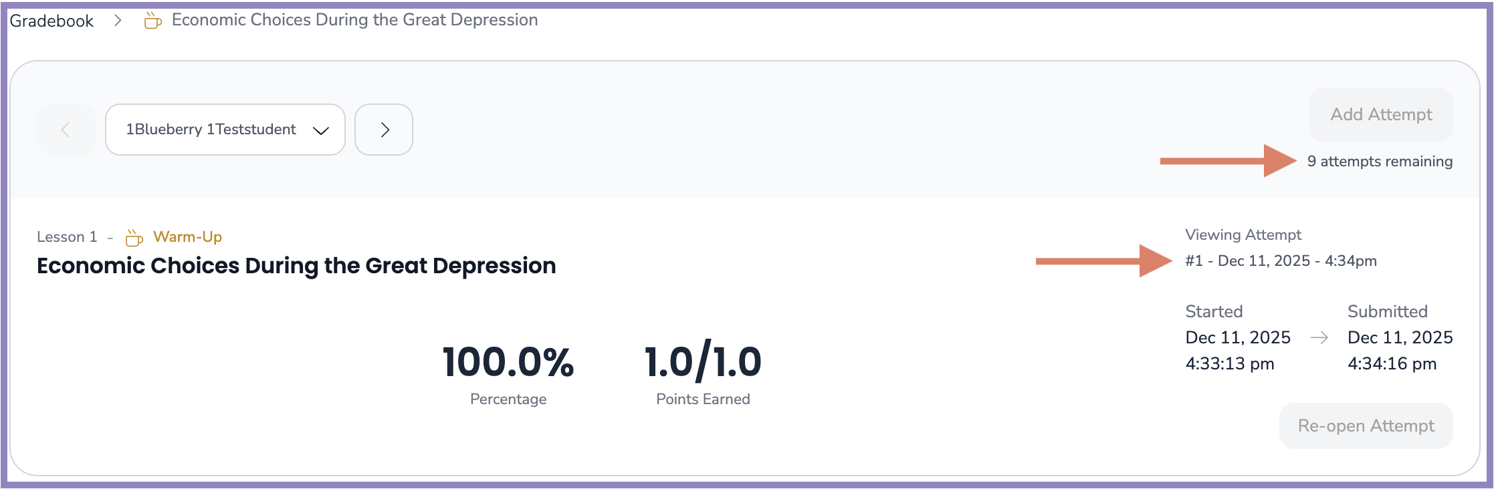Click the Re-open Attempt button

[1366, 426]
